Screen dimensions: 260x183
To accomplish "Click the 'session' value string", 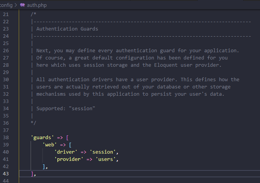I will [x=102, y=152].
